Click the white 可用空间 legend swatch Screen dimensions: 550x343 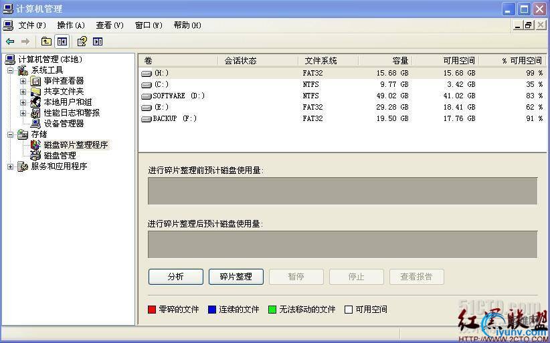pyautogui.click(x=349, y=310)
